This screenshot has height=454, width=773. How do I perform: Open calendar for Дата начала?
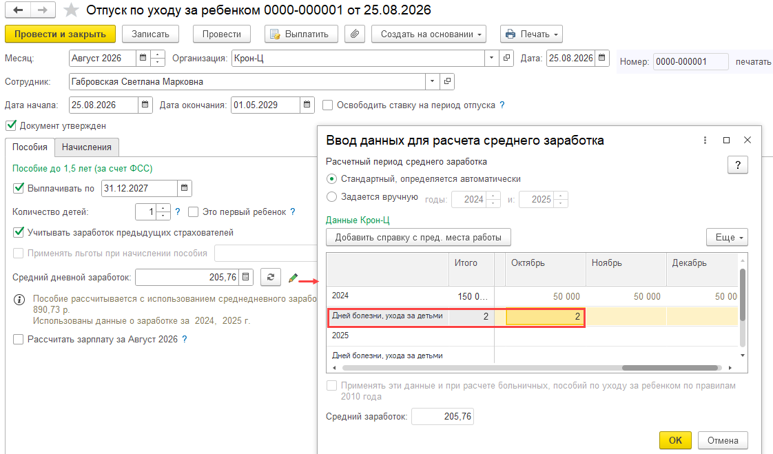145,105
